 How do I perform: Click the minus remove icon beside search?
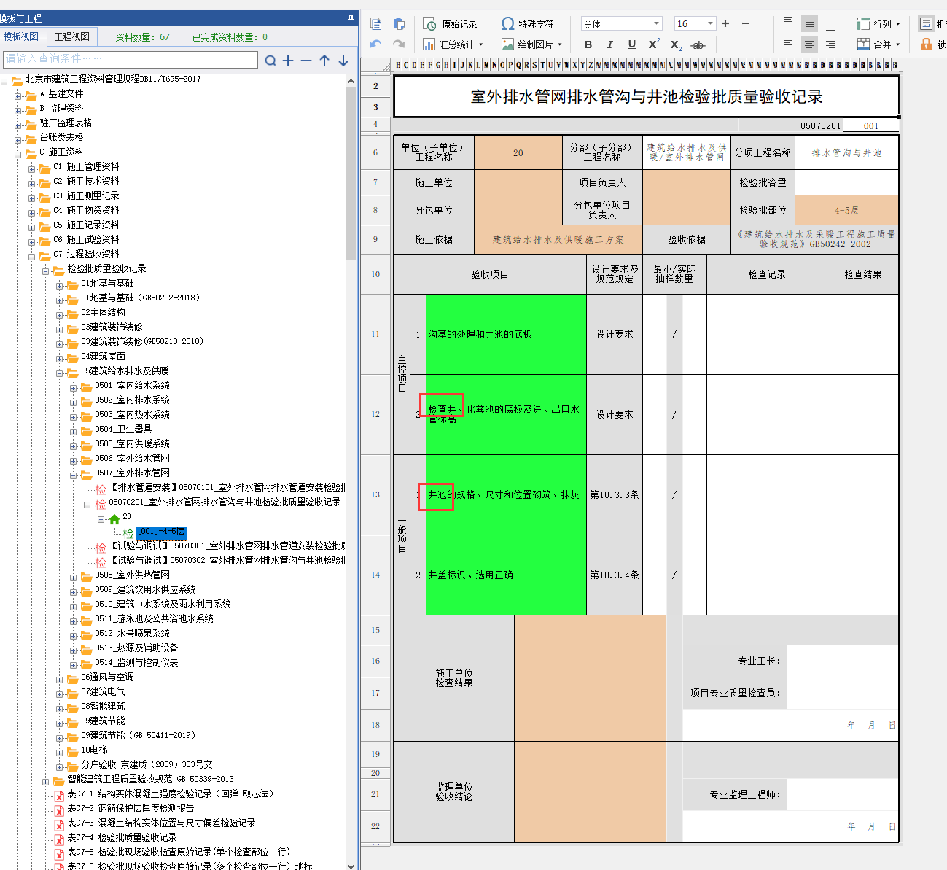(306, 61)
